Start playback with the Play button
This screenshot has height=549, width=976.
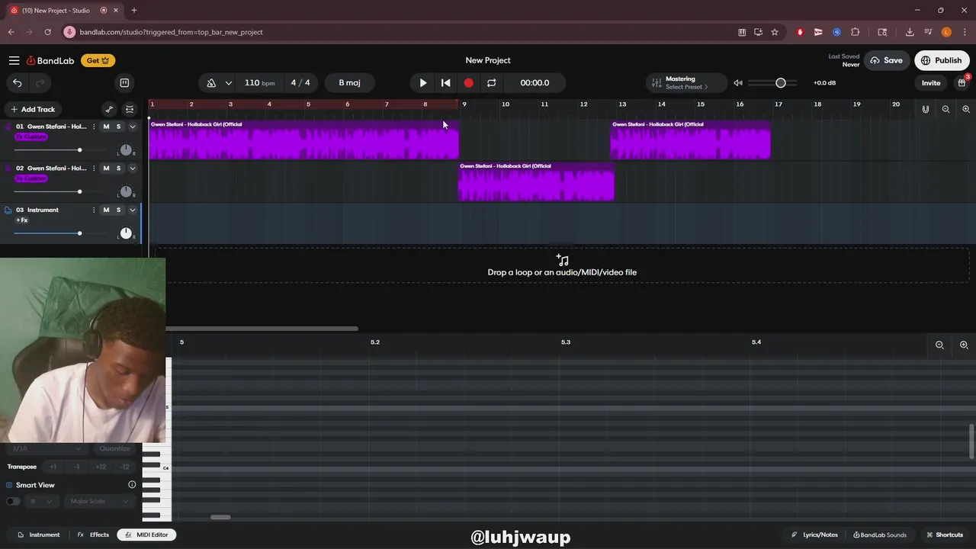tap(422, 82)
